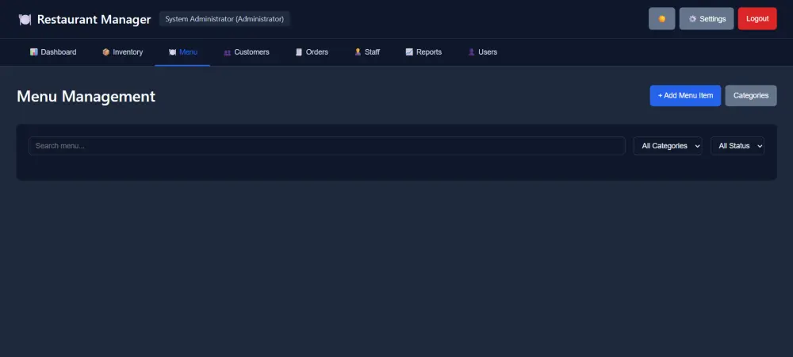Expand the All Status dropdown
The image size is (793, 357).
[737, 146]
